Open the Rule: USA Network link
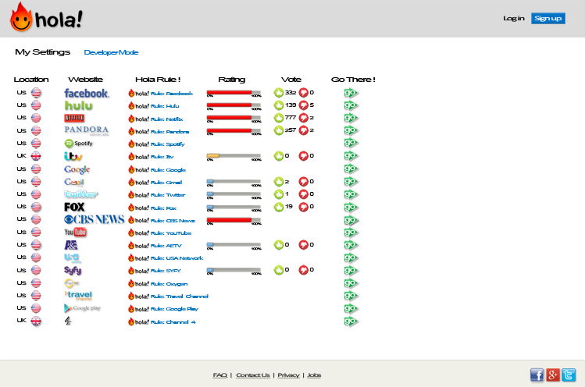Viewport: 585px width, 387px height. pos(177,258)
